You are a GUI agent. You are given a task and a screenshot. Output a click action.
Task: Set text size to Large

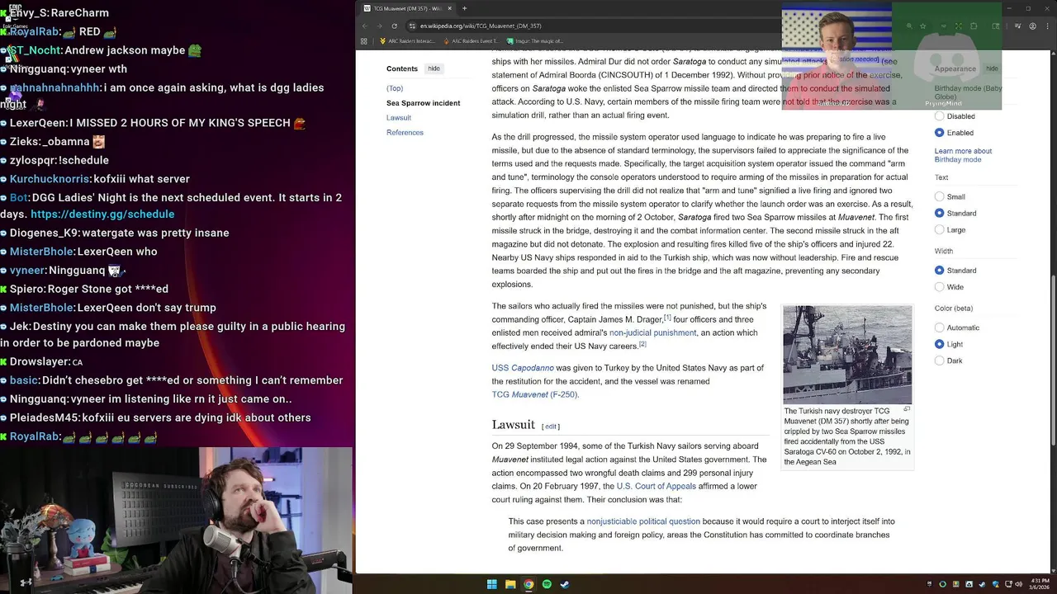940,229
